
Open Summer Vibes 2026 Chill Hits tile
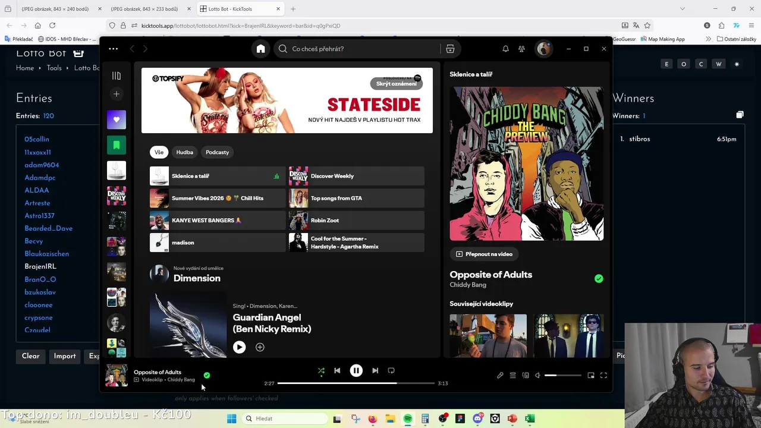click(217, 198)
